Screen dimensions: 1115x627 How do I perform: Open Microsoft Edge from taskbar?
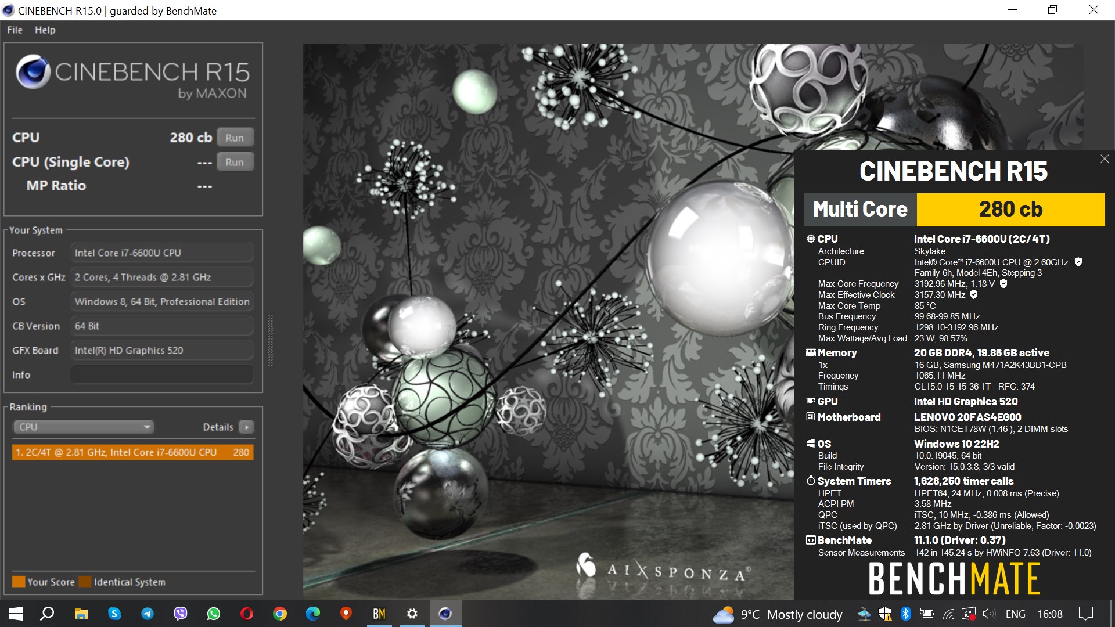click(313, 614)
